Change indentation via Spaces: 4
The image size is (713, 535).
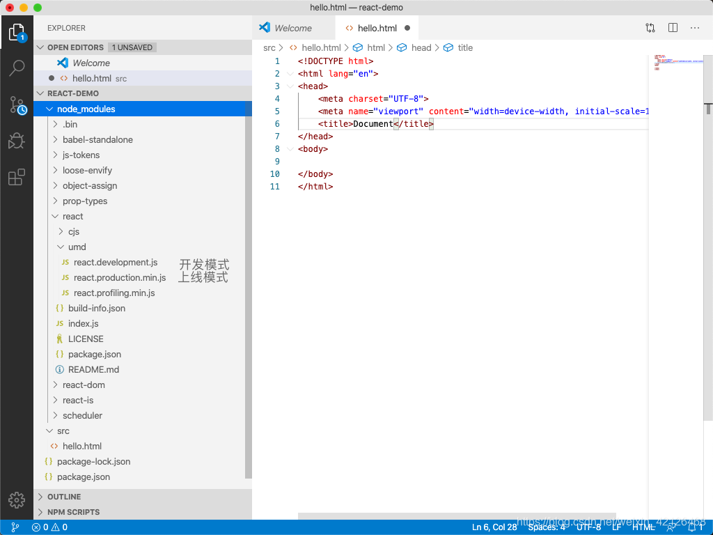[547, 527]
